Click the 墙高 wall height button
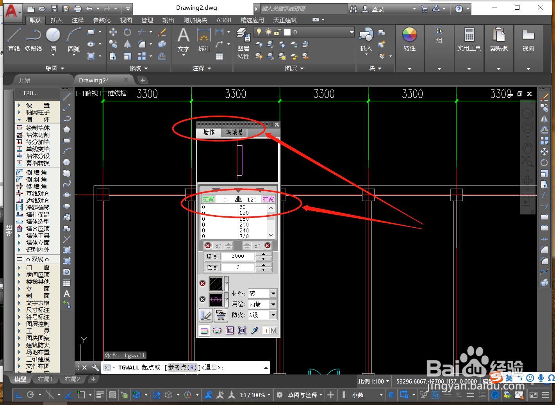Screen dimensions: 555x405 [212, 257]
